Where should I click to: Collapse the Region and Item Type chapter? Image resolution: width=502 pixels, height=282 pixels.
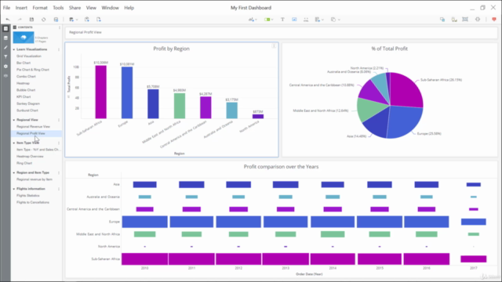[x=14, y=172]
